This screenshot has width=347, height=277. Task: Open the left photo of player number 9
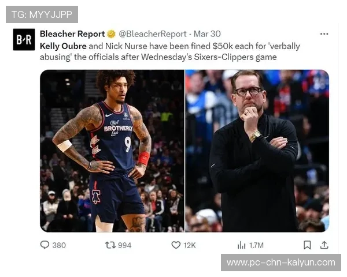click(x=112, y=151)
